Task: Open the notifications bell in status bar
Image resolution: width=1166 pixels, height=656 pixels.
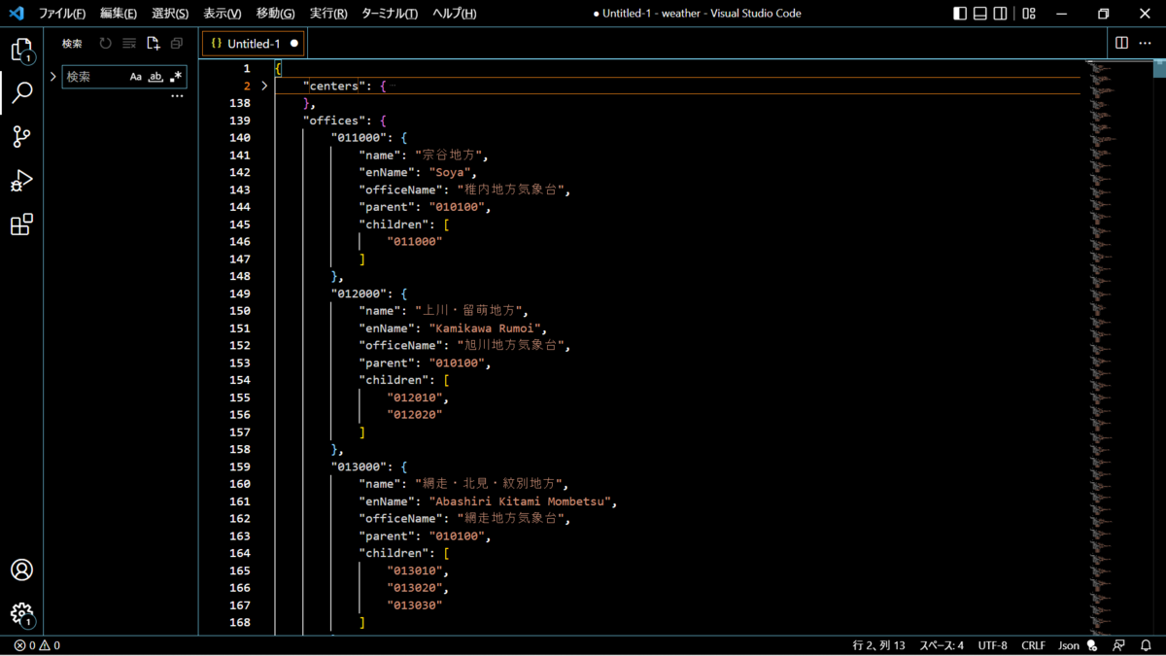Action: tap(1146, 645)
